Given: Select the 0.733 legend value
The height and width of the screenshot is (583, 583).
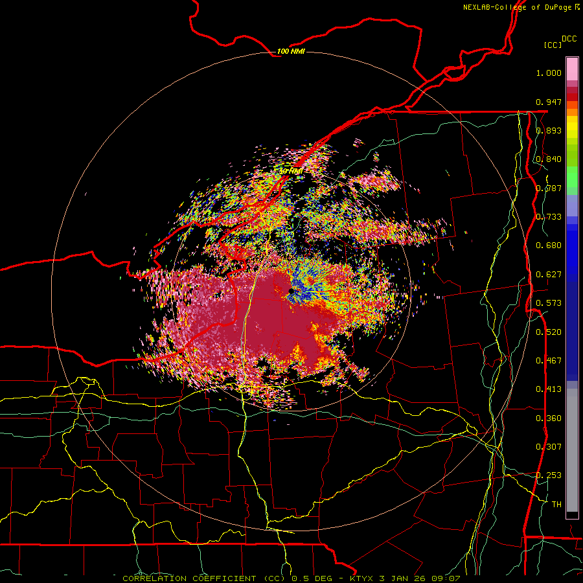Looking at the screenshot, I should tap(549, 217).
